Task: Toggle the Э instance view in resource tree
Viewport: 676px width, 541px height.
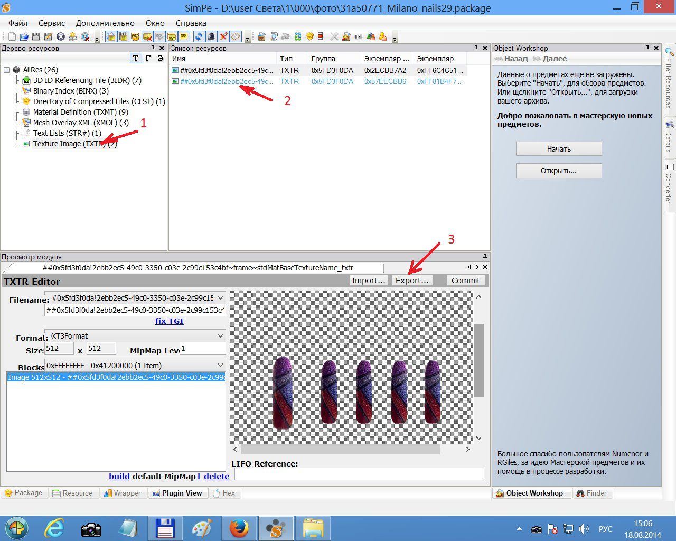Action: 160,59
